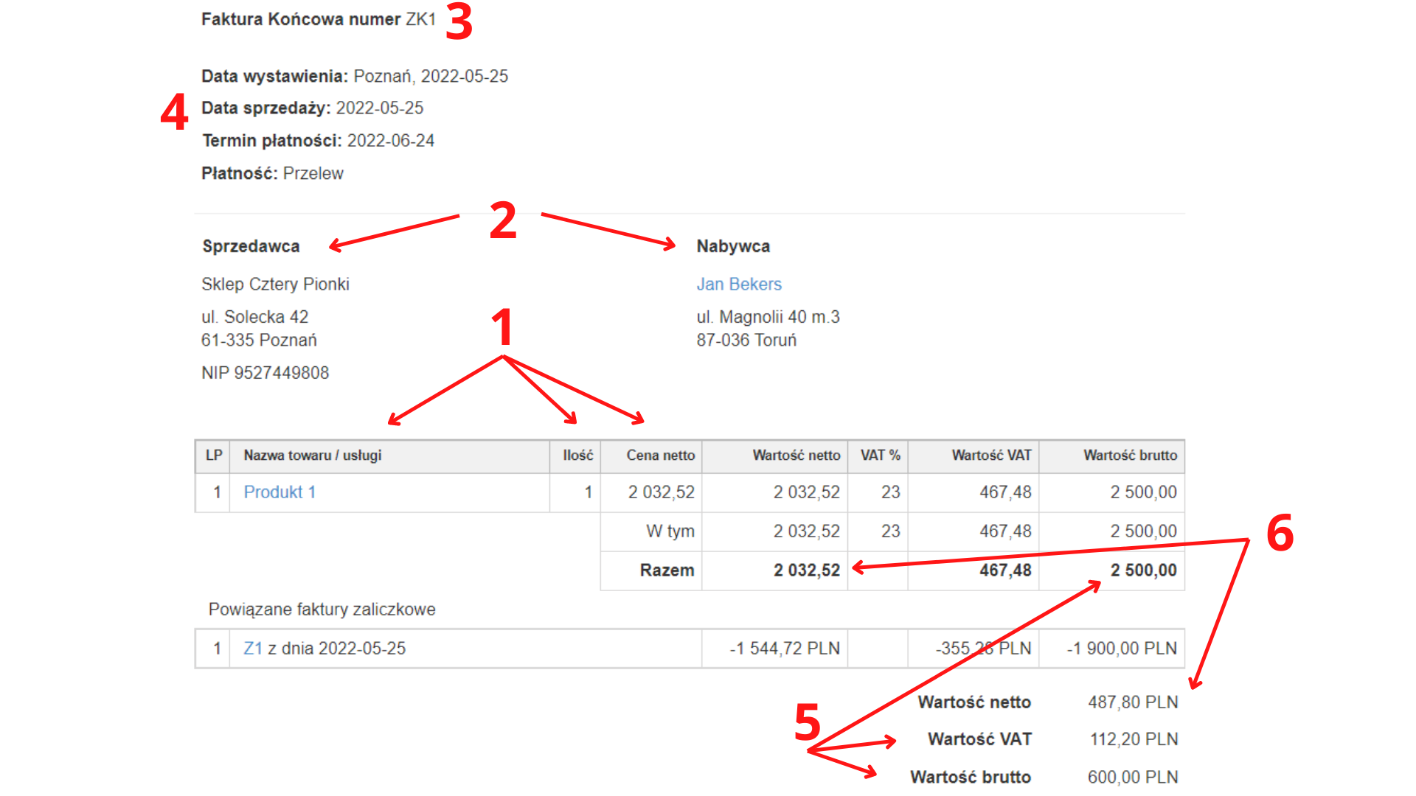Screen dimensions: 1416x796
Task: Click the 'LP' column header
Action: click(x=214, y=455)
